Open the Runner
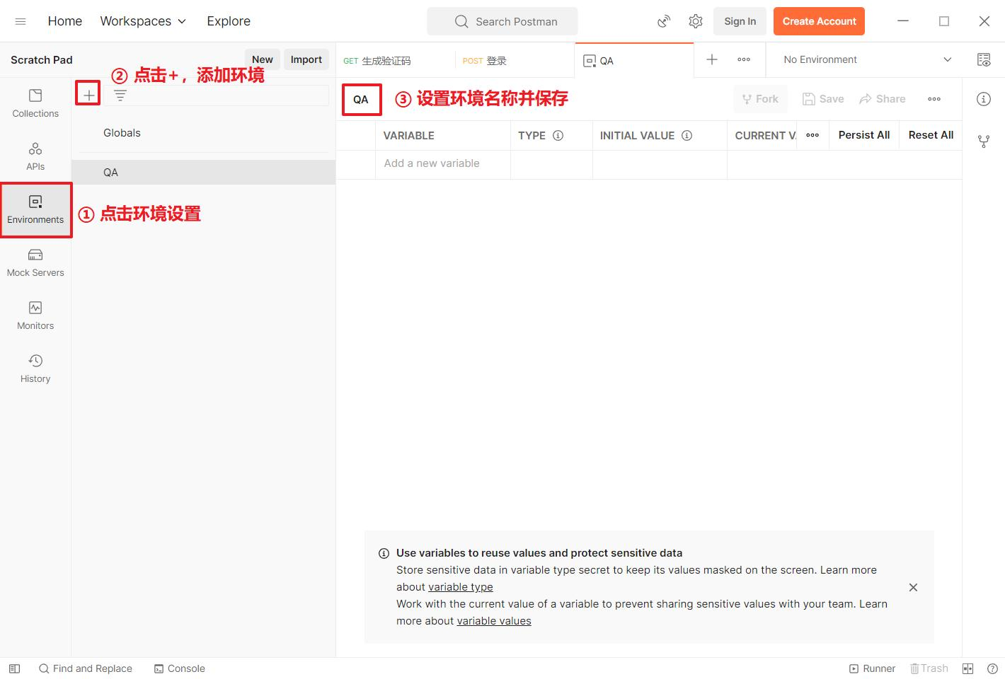Screen dimensions: 1005x679 pos(873,668)
